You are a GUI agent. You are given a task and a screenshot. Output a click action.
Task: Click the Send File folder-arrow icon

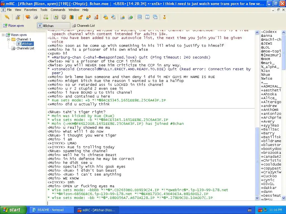[80, 17]
